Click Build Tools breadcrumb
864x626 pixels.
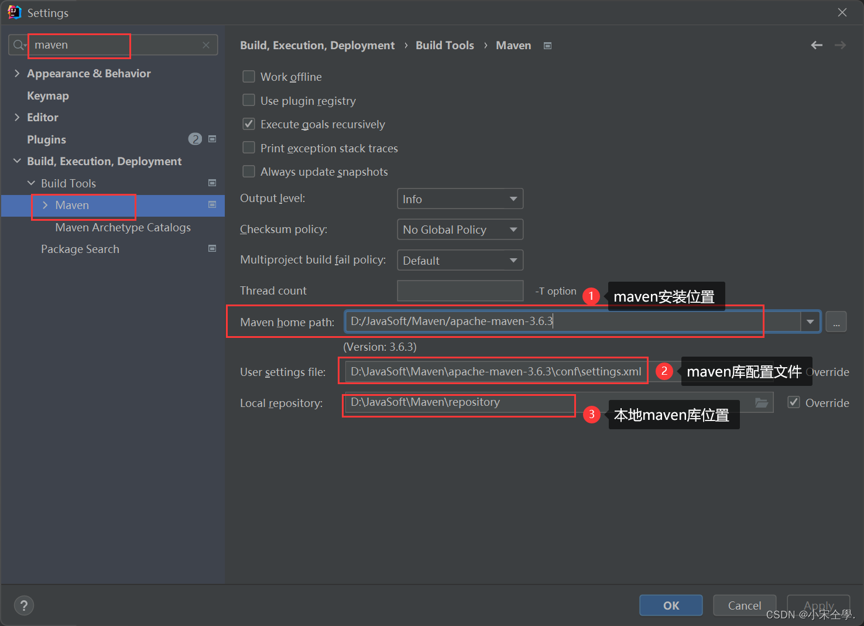coord(445,45)
